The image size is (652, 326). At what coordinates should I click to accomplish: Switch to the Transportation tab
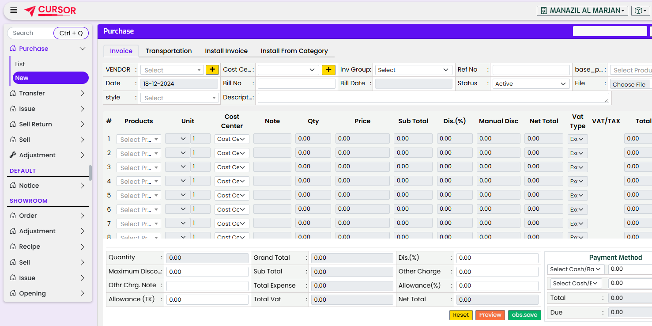(169, 51)
